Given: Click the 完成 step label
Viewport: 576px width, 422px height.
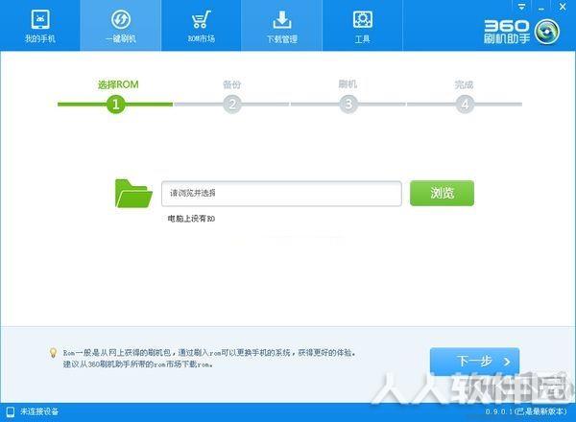Looking at the screenshot, I should [x=464, y=84].
